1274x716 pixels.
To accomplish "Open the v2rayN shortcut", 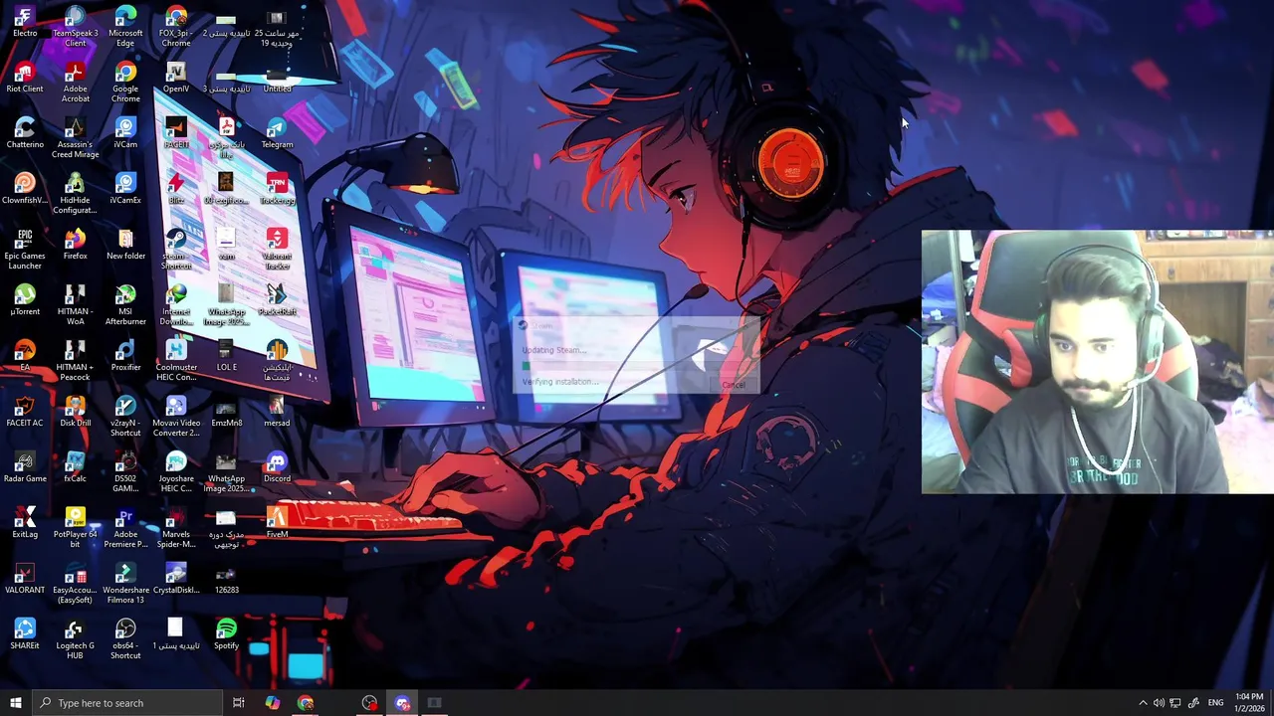I will click(125, 417).
